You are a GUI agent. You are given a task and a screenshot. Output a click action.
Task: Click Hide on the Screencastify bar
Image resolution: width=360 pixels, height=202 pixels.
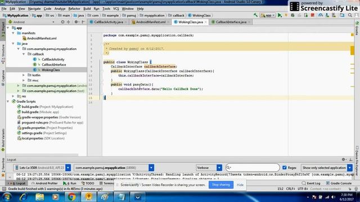click(240, 185)
